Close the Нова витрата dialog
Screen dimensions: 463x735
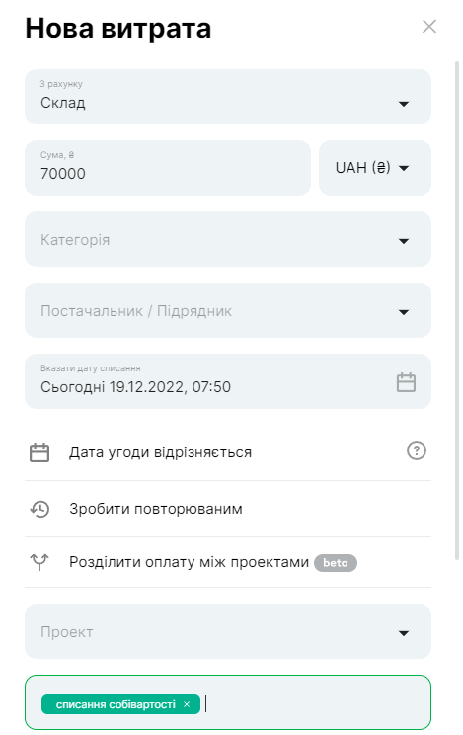428,27
